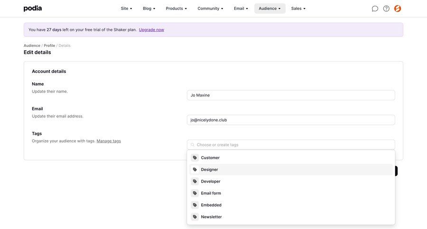
Task: Choose the Developer tag option
Action: (x=291, y=181)
